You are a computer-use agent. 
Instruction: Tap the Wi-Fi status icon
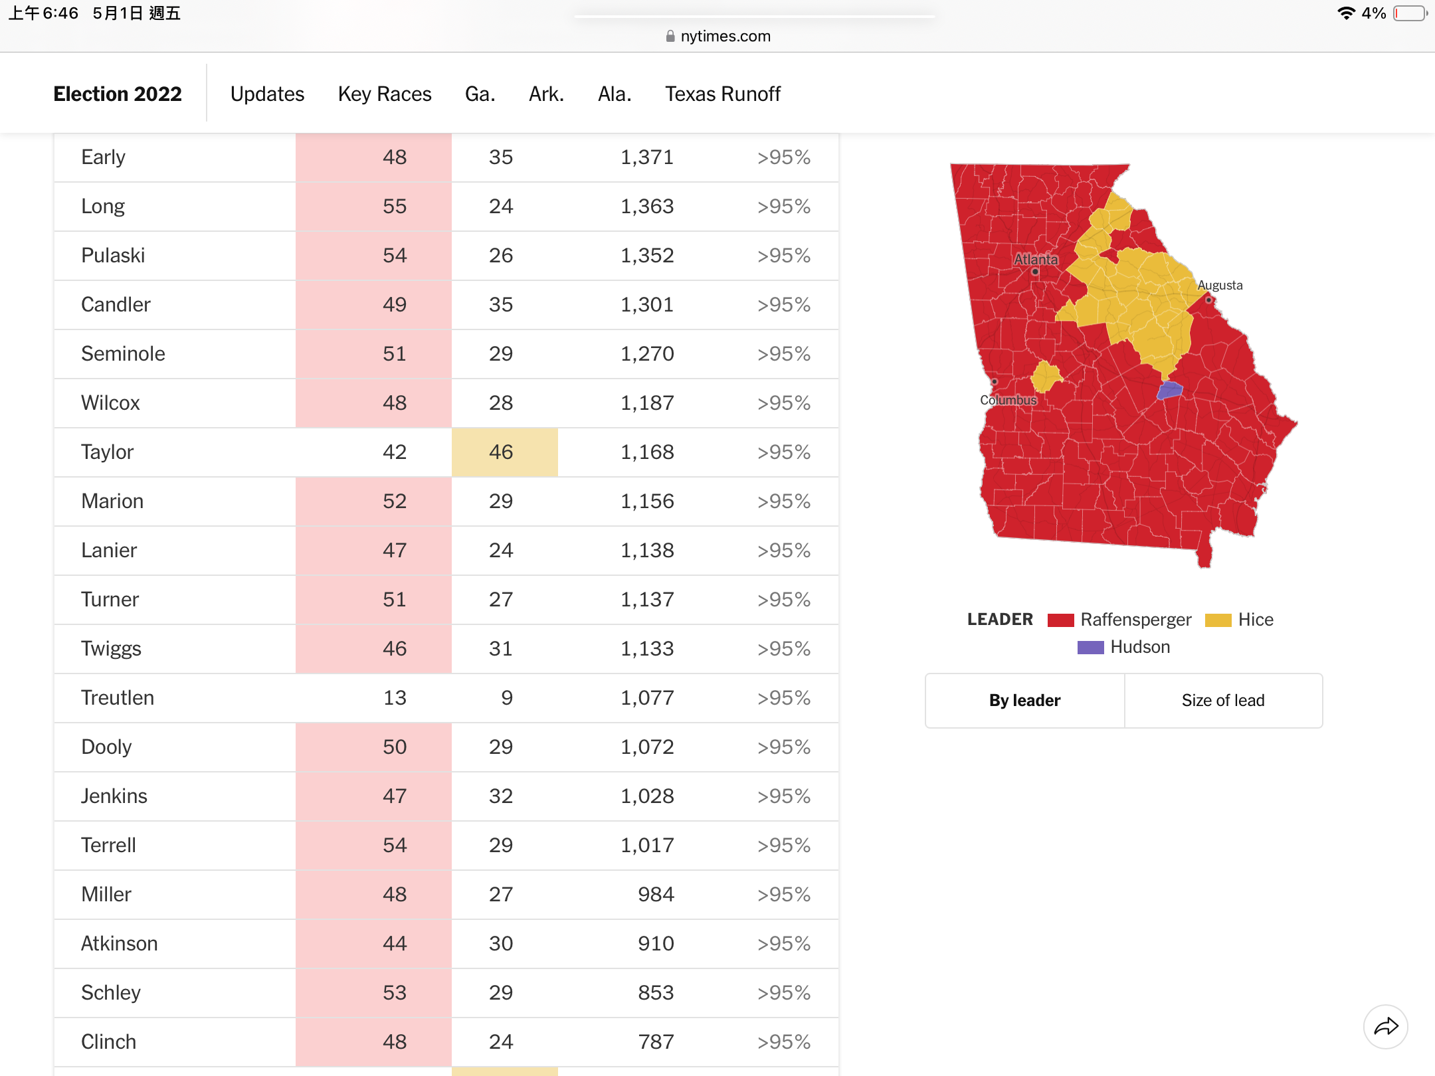click(x=1346, y=13)
